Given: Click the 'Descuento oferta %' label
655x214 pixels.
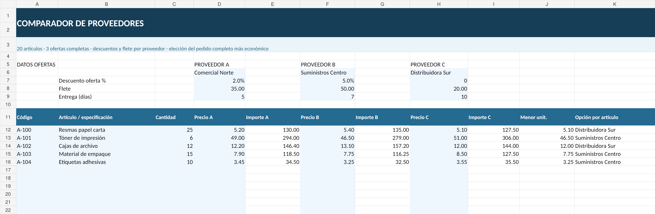Looking at the screenshot, I should [106, 80].
